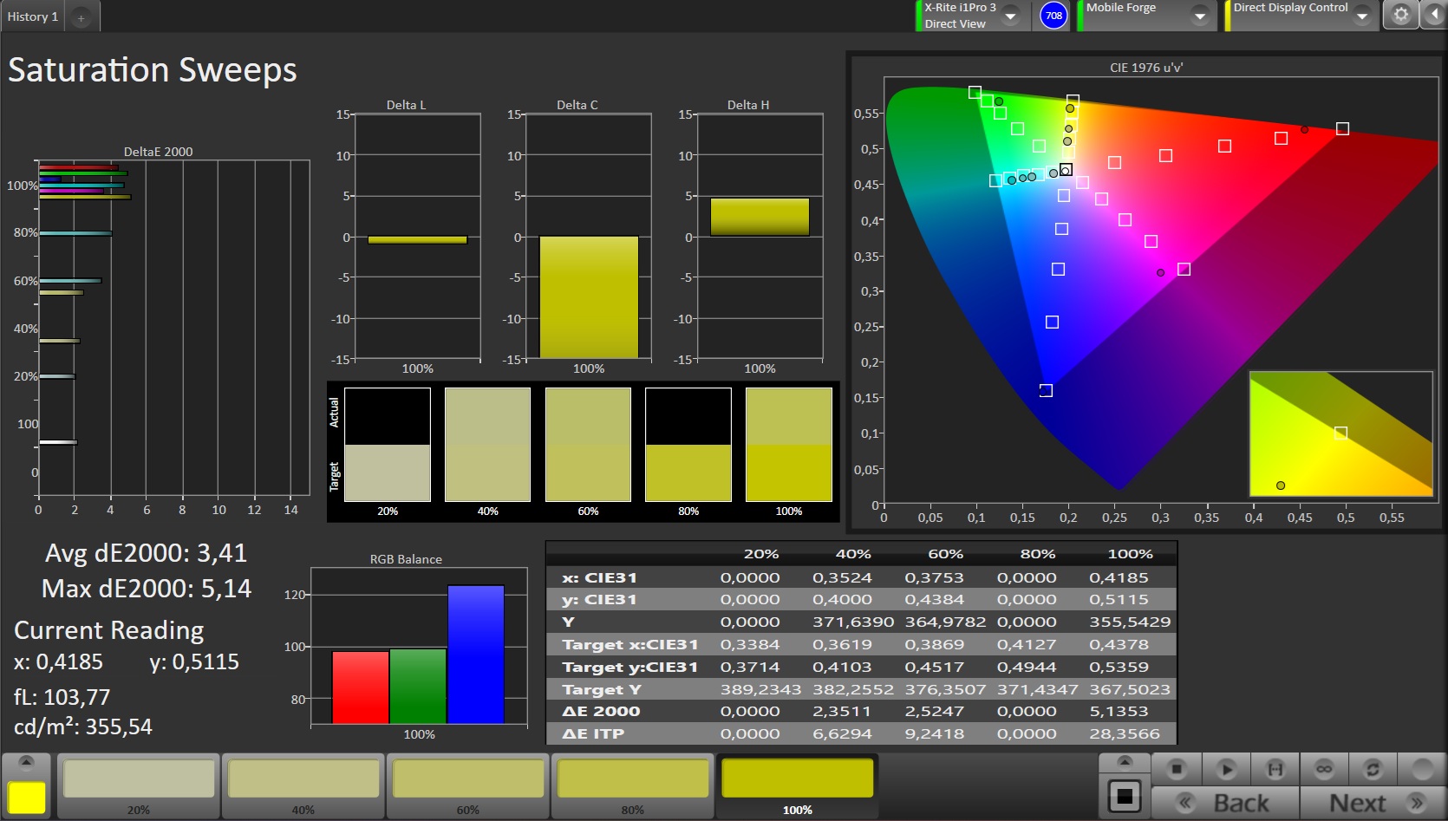
Task: Click the large black square pattern button
Action: 1125,796
